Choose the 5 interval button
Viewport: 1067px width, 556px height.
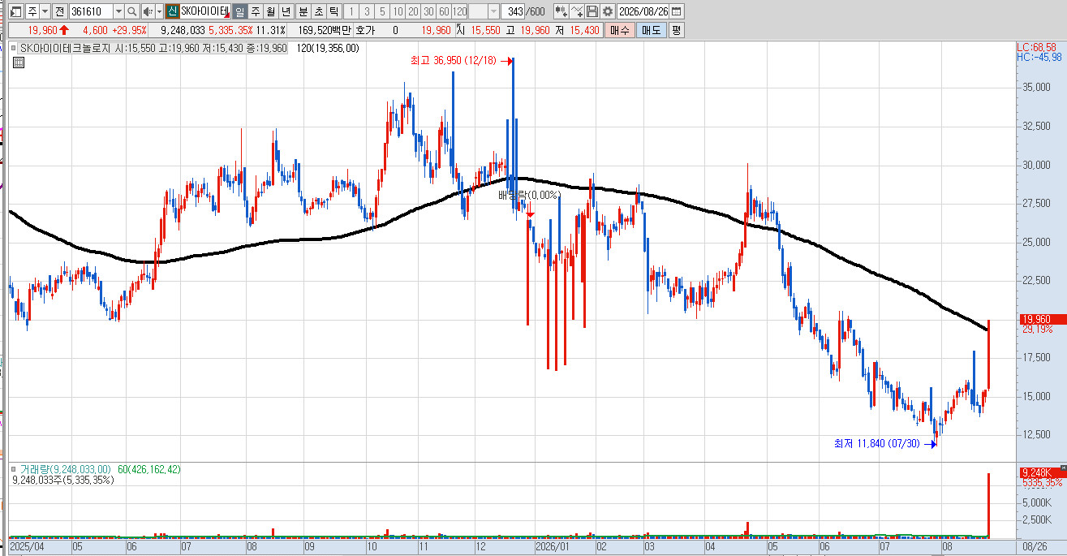(x=382, y=11)
